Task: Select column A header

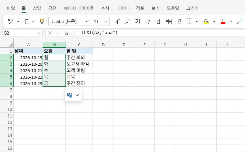Action: coord(28,45)
